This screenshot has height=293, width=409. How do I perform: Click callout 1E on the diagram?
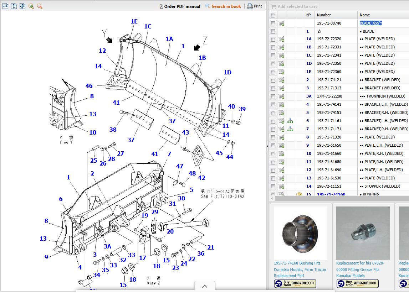(x=134, y=21)
